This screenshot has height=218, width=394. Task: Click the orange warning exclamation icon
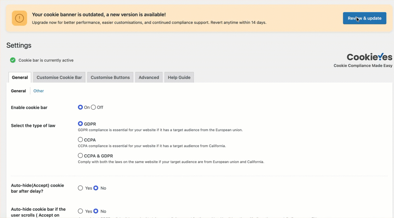point(19,18)
